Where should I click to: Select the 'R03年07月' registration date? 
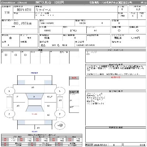click(x=24, y=10)
